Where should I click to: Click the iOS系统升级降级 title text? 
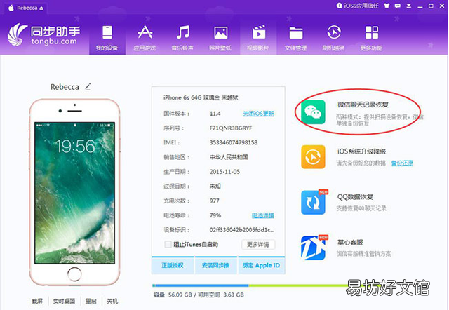click(x=362, y=151)
